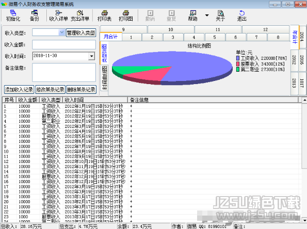Select month tab 8
Image resolution: width=307 pixels, height=229 pixels.
point(278,37)
